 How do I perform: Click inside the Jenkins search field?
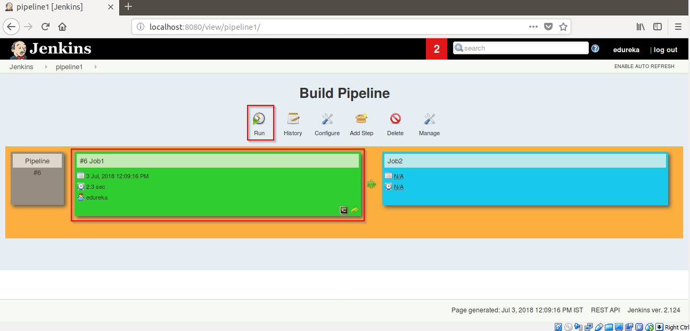[x=520, y=48]
